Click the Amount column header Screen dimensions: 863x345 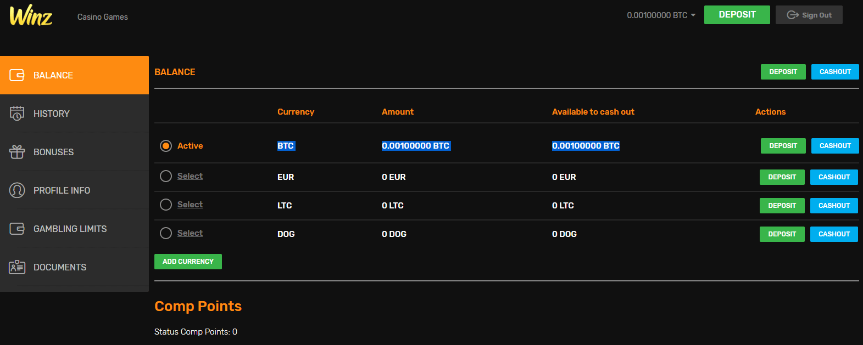pyautogui.click(x=398, y=112)
